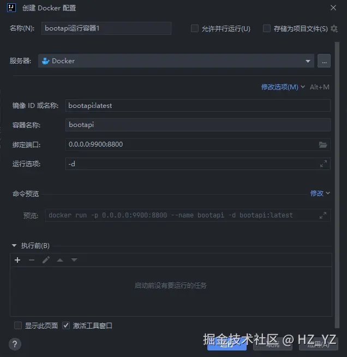Open 修改 dropdown in command preview
The height and width of the screenshot is (357, 347).
pos(320,193)
